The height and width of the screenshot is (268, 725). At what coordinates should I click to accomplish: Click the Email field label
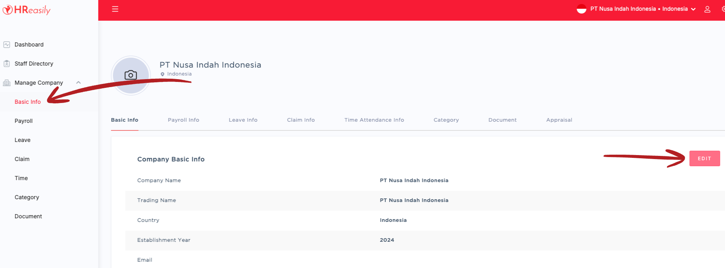click(145, 260)
